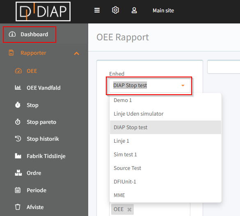
Task: Click the DIAP logo
Action: 43,12
